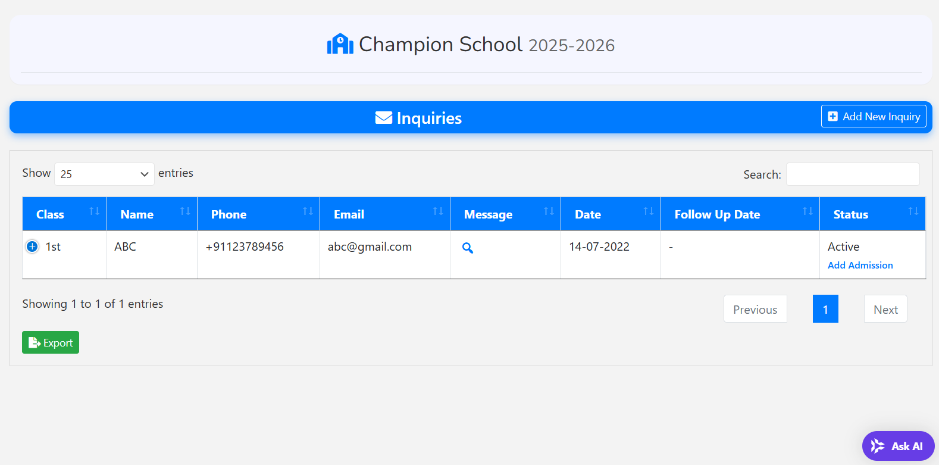Go to the Next page
The height and width of the screenshot is (465, 939).
(885, 309)
